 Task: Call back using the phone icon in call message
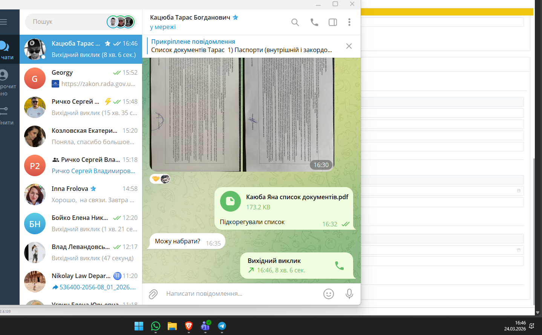pos(339,266)
